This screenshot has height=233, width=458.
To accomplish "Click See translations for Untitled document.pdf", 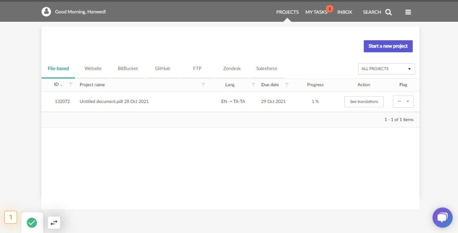I will tap(364, 102).
